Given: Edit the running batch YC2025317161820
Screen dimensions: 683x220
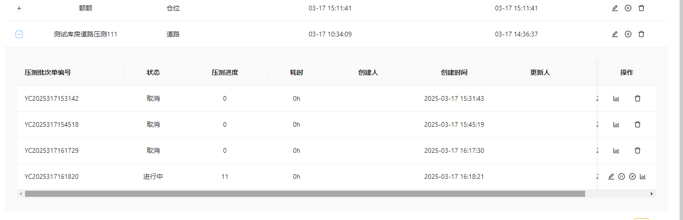Looking at the screenshot, I should click(611, 176).
